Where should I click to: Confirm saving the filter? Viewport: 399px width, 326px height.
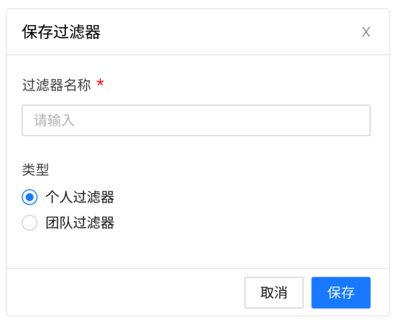point(341,293)
